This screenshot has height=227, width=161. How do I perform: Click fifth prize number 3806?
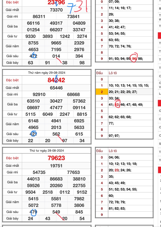pyautogui.click(x=79, y=205)
